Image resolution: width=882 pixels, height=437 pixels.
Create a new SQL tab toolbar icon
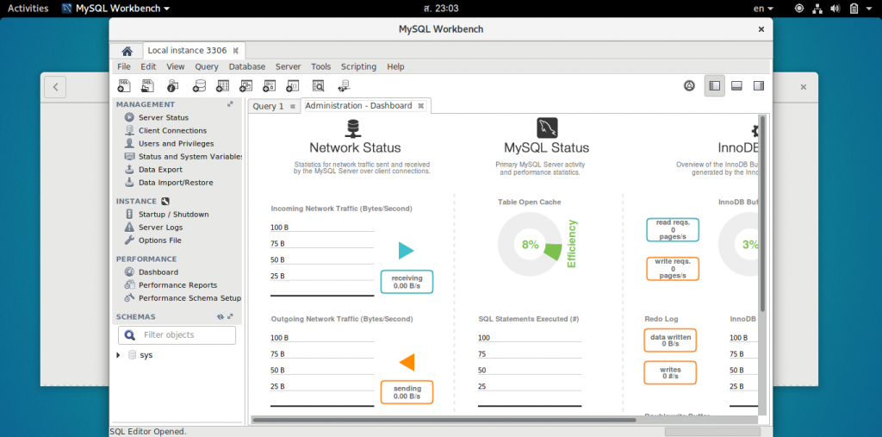click(x=124, y=85)
